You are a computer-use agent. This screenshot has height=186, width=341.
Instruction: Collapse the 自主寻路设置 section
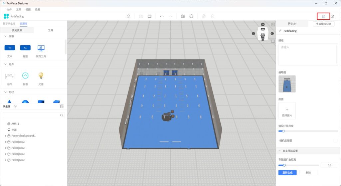coord(279,151)
